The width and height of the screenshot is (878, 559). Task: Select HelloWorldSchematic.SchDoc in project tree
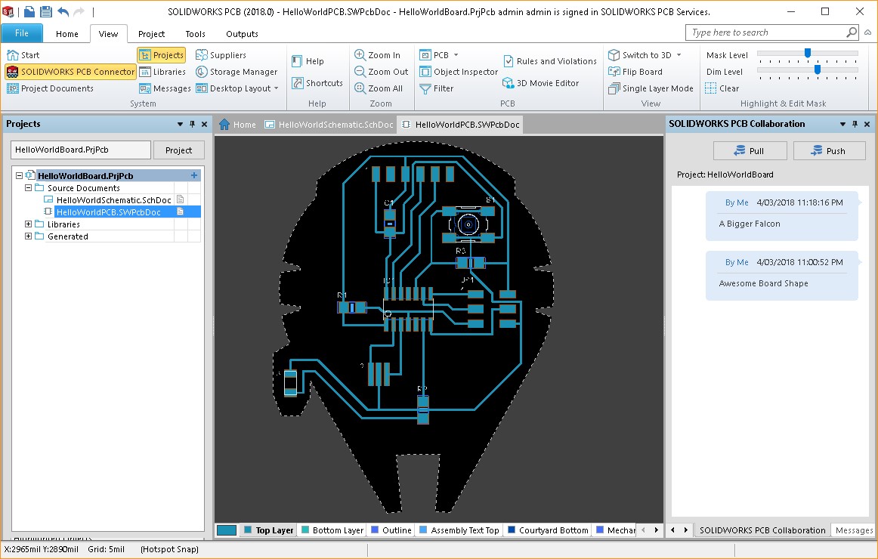coord(113,199)
